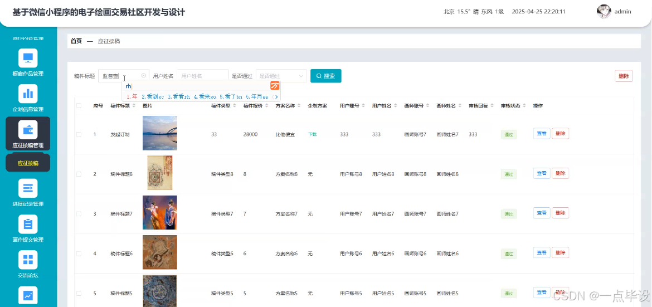
Task: Click the 删除 button at top right
Action: pos(624,76)
